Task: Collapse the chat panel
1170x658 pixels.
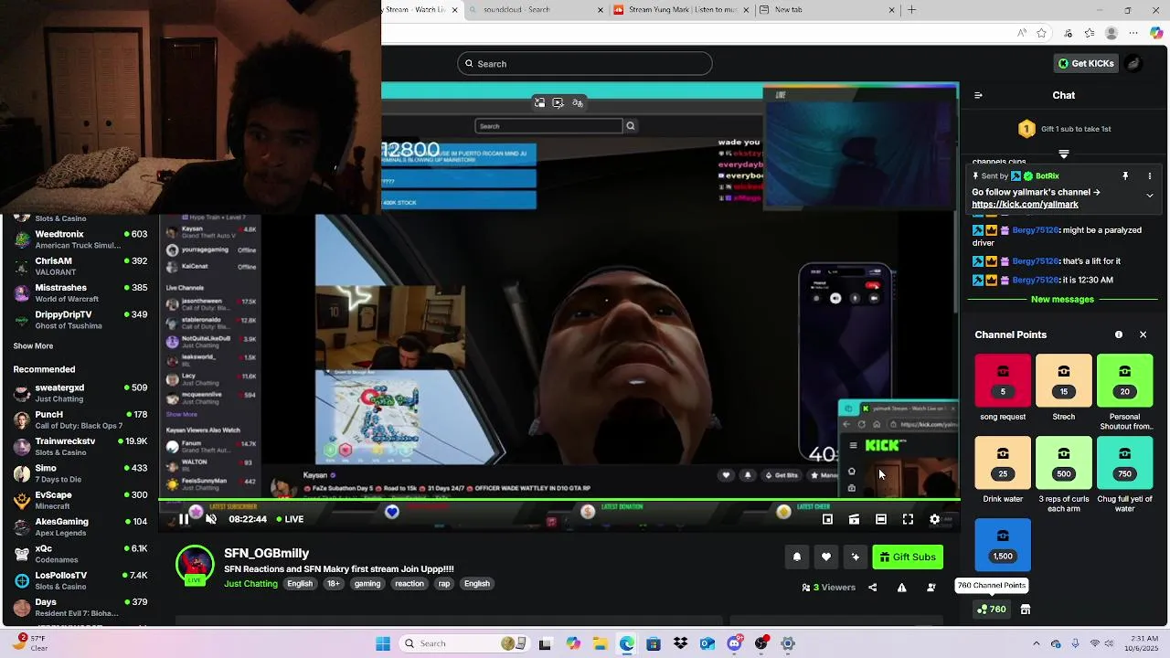Action: (978, 95)
